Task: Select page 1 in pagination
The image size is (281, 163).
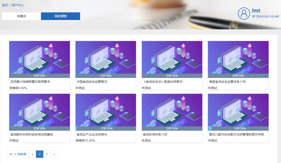Action: (x=39, y=154)
